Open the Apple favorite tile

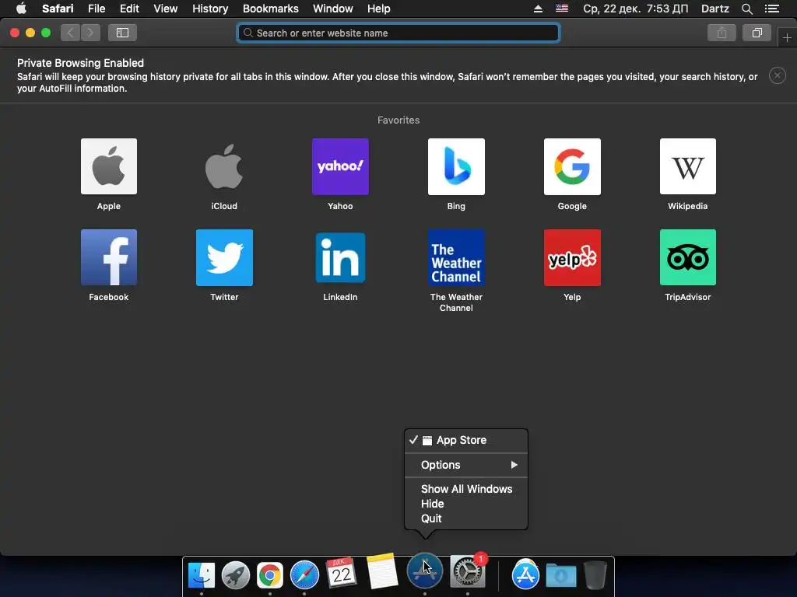109,166
